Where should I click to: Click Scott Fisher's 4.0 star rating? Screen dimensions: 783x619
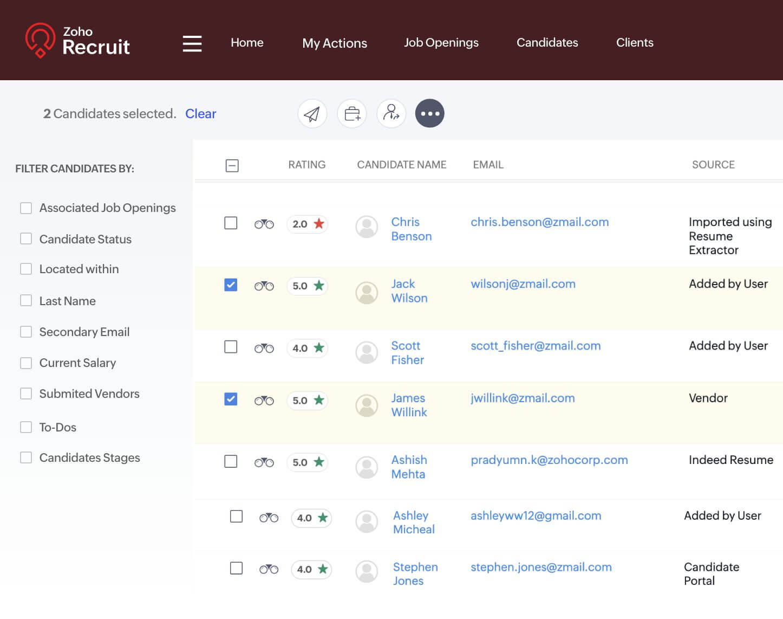(308, 348)
